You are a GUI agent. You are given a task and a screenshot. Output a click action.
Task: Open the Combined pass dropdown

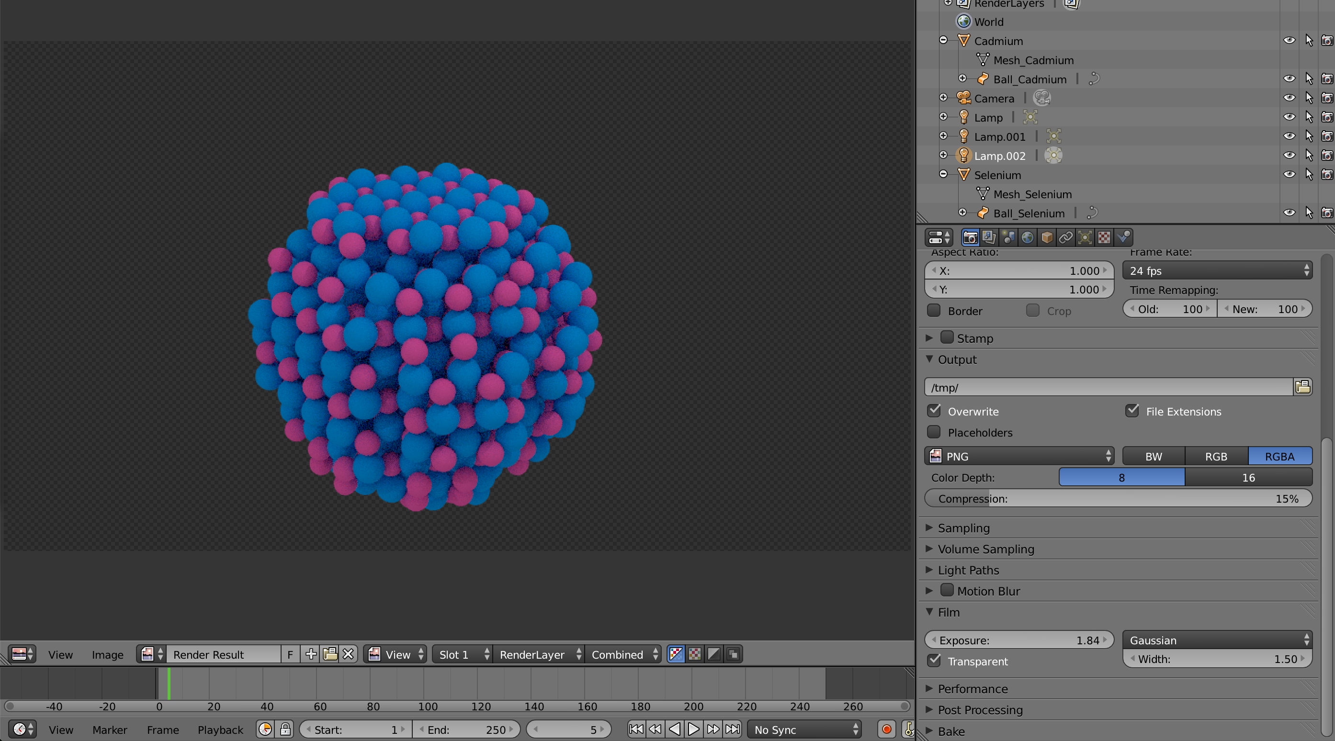click(x=623, y=654)
